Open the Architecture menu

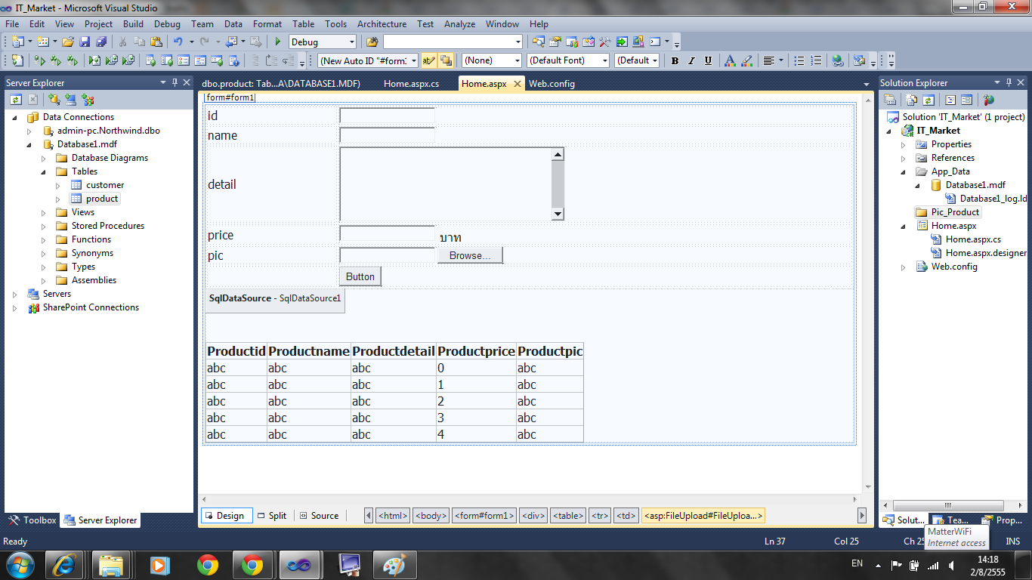pos(382,23)
